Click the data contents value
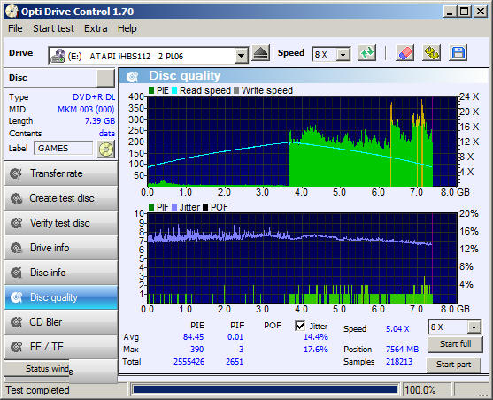Image resolution: width=493 pixels, height=400 pixels. coord(107,134)
